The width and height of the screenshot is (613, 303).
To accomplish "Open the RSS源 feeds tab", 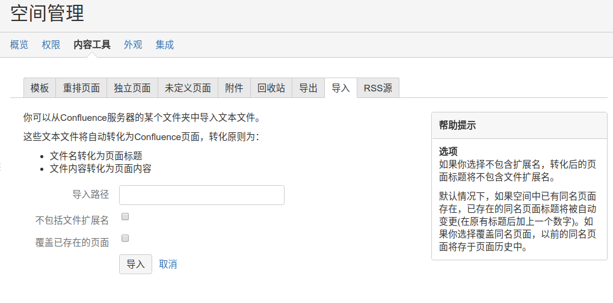I will pos(378,88).
